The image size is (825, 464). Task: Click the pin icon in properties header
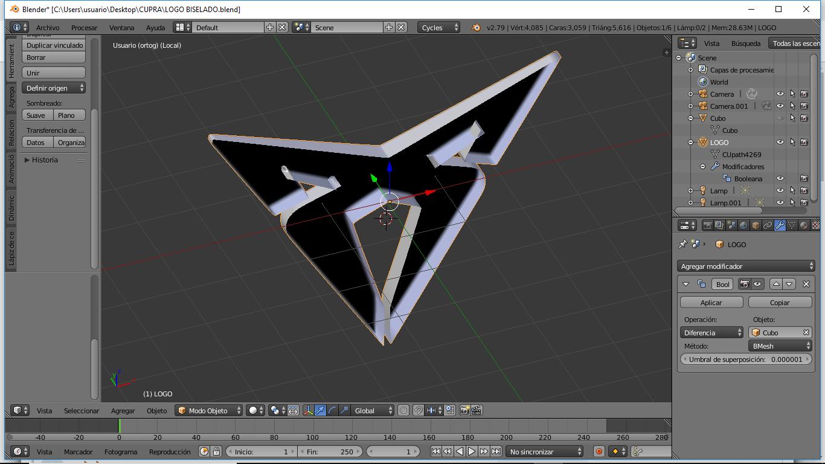pos(683,244)
